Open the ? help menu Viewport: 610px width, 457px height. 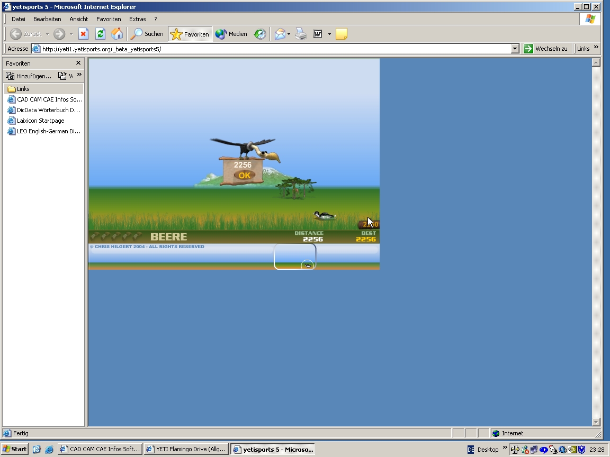tap(155, 19)
